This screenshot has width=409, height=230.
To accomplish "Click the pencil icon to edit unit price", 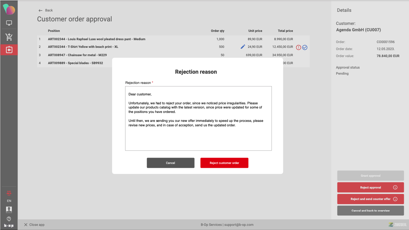I will click(x=243, y=47).
